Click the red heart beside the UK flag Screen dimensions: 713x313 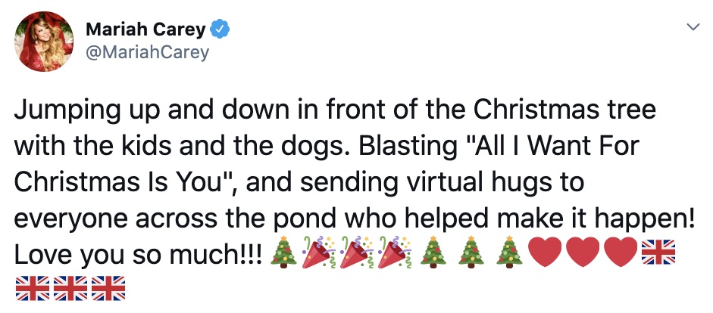[x=621, y=253]
